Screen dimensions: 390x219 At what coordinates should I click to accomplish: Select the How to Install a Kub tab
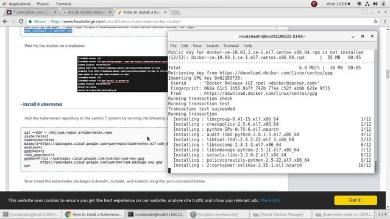coord(142,12)
